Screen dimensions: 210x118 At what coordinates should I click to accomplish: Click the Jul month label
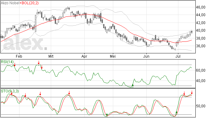(x=178, y=56)
